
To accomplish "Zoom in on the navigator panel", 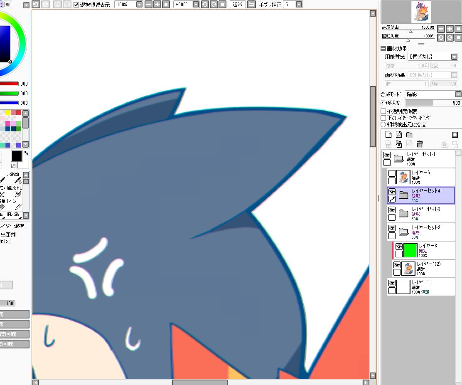I will (450, 29).
